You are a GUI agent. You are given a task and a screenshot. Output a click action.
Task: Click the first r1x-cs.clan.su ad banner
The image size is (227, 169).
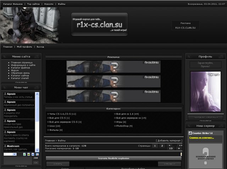tap(113, 67)
